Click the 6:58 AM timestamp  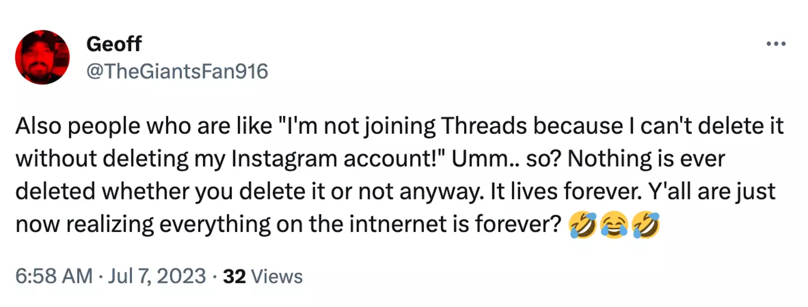53,276
